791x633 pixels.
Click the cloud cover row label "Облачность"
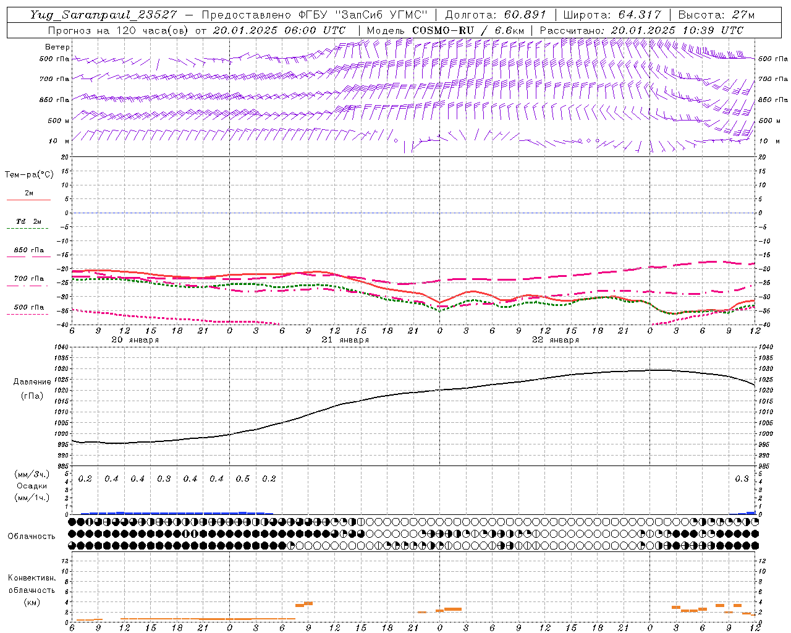(x=32, y=537)
